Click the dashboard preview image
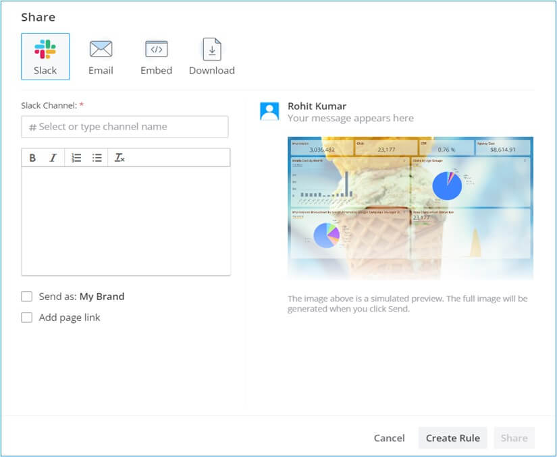557x457 pixels. pos(410,208)
